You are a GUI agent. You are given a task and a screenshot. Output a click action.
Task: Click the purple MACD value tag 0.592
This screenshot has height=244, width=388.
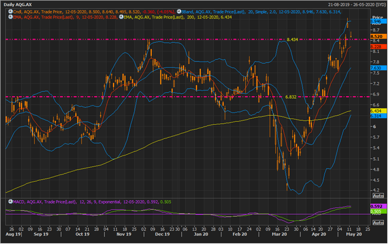click(378, 206)
